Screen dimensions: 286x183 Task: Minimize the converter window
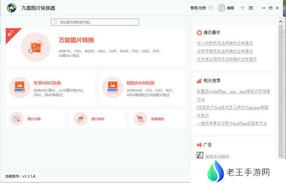click(264, 8)
